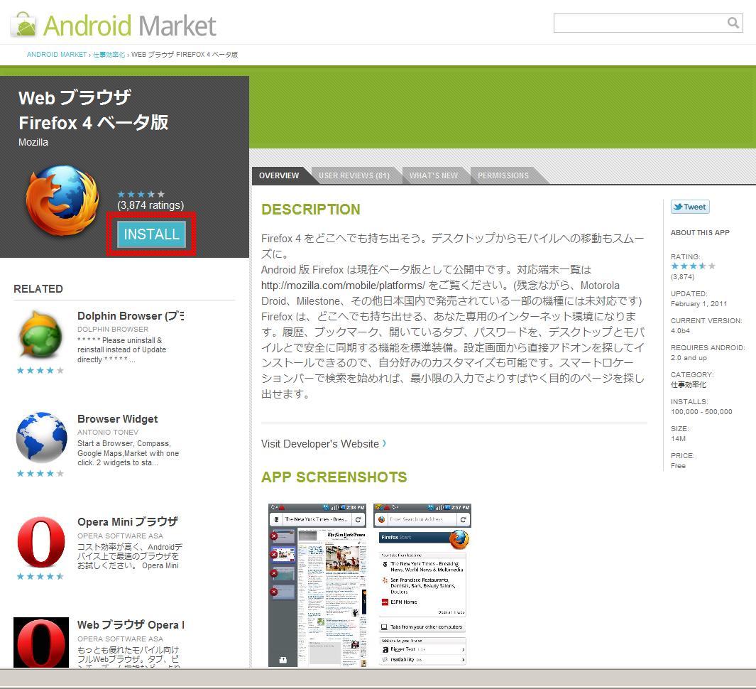756x689 pixels.
Task: Open Visit Developer's Website link
Action: pyautogui.click(x=319, y=444)
